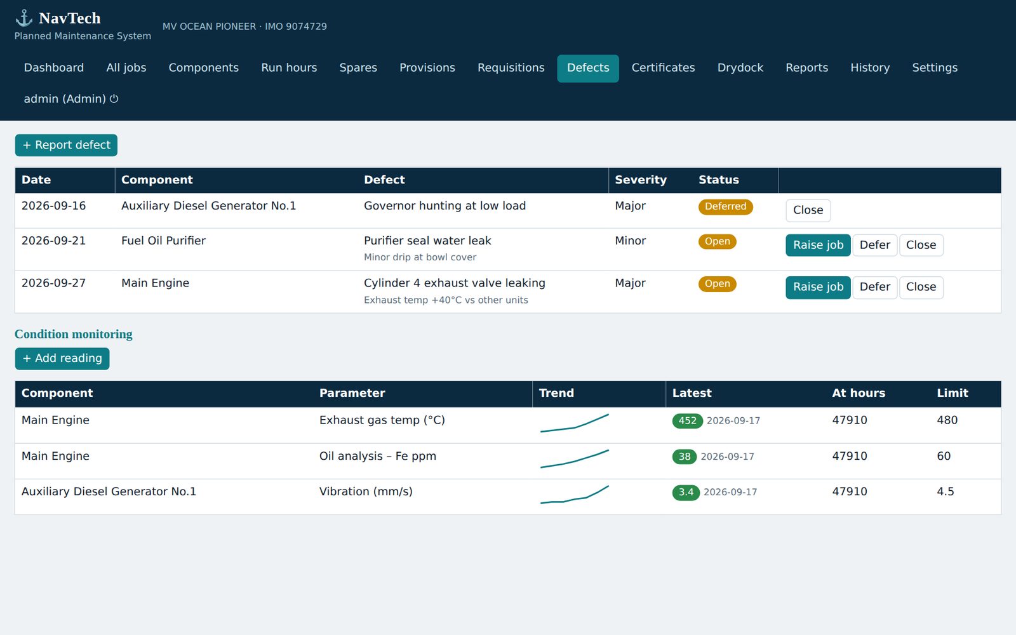This screenshot has height=635, width=1016.
Task: View the Certificates page
Action: pyautogui.click(x=663, y=68)
